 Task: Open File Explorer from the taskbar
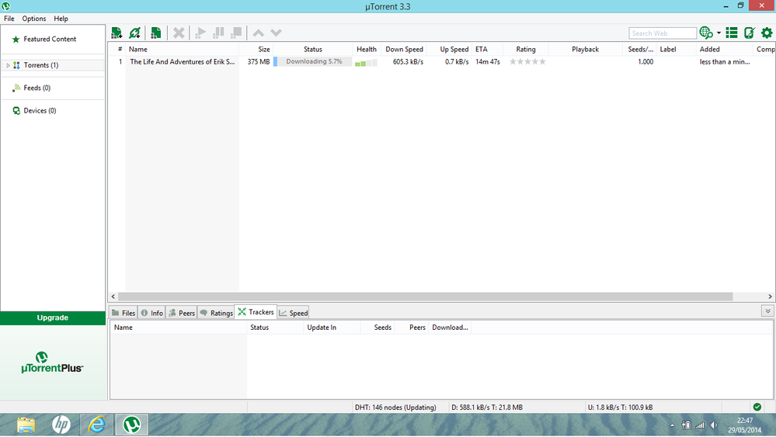[26, 425]
